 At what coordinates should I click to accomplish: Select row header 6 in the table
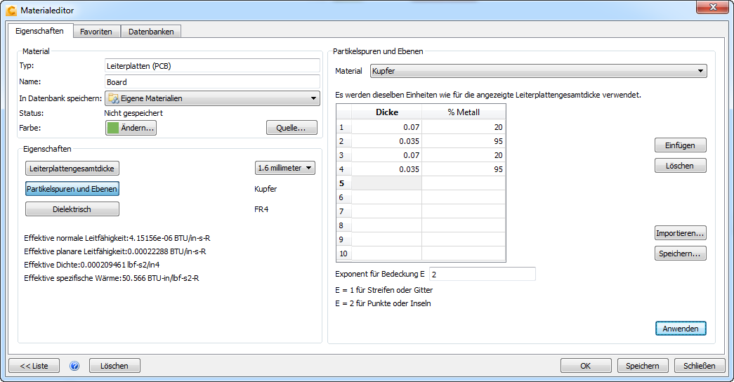point(344,197)
